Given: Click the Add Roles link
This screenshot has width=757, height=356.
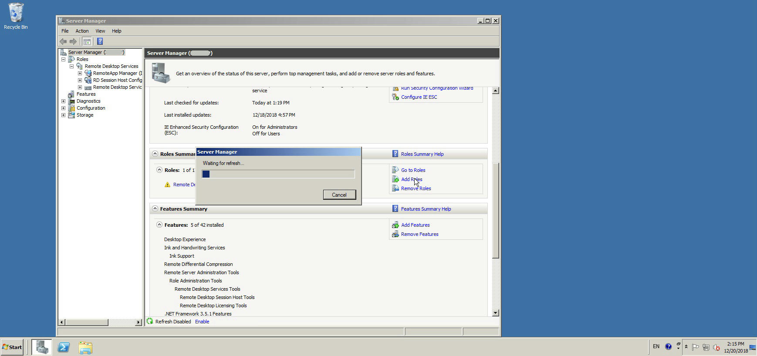Looking at the screenshot, I should (x=412, y=179).
